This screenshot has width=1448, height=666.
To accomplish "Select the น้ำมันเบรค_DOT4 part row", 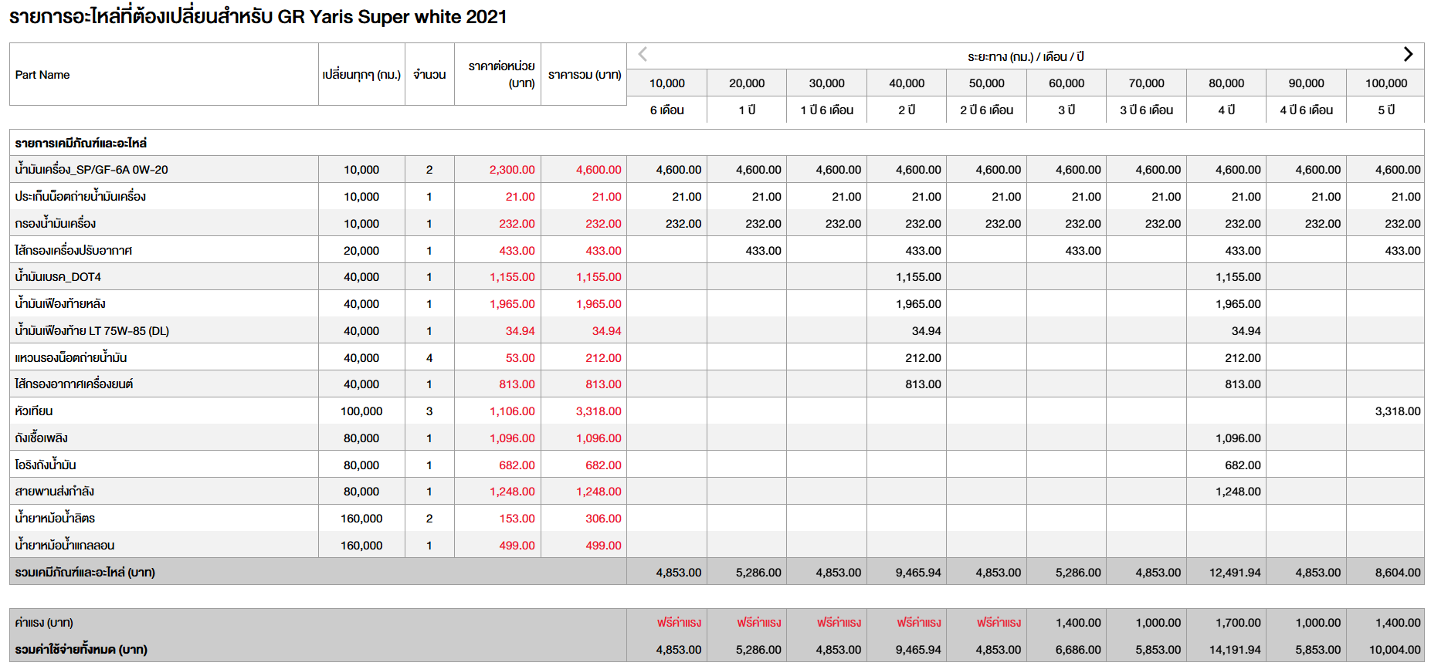I will click(58, 277).
